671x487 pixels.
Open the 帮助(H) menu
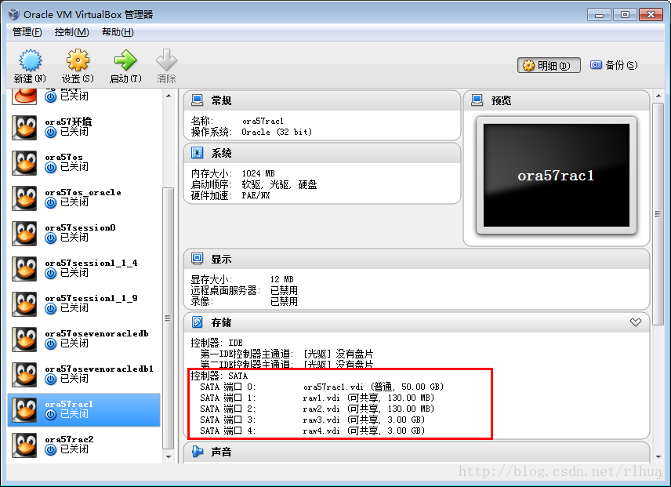[x=118, y=32]
